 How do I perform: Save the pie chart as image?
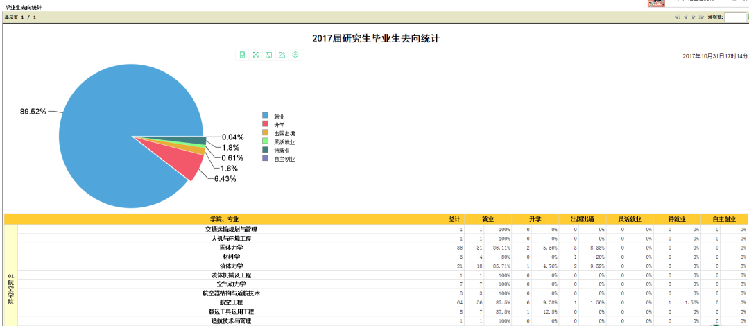click(x=269, y=55)
